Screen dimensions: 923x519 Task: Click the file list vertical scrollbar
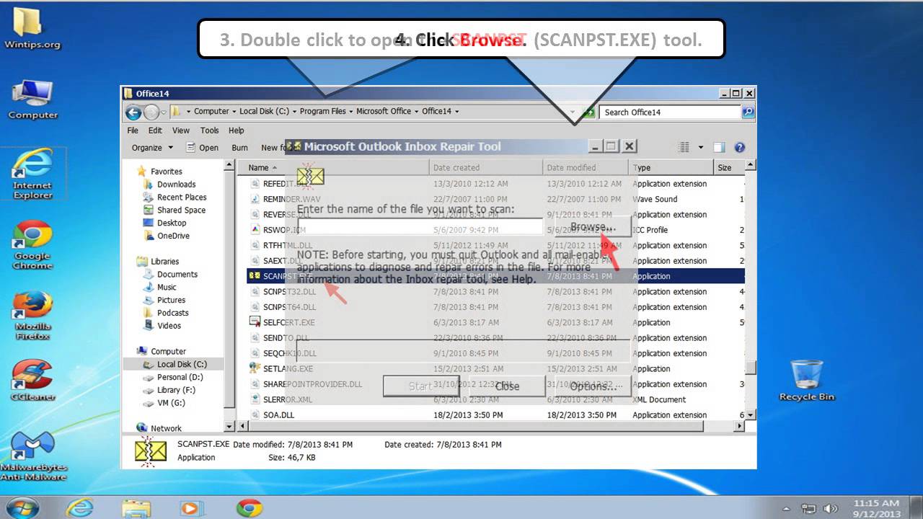(x=750, y=290)
